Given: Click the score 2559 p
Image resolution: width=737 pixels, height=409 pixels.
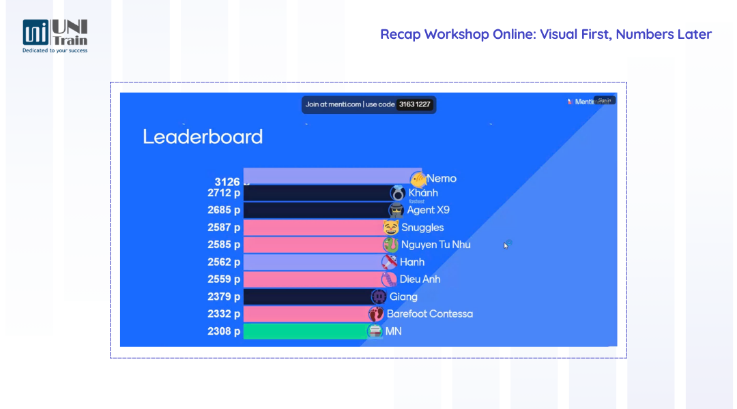Looking at the screenshot, I should tap(224, 279).
